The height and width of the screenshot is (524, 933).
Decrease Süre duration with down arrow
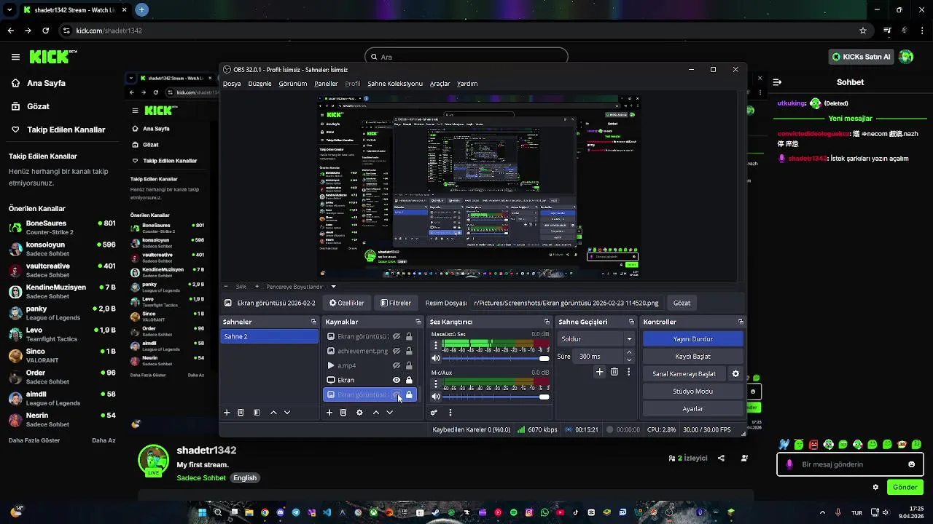629,360
